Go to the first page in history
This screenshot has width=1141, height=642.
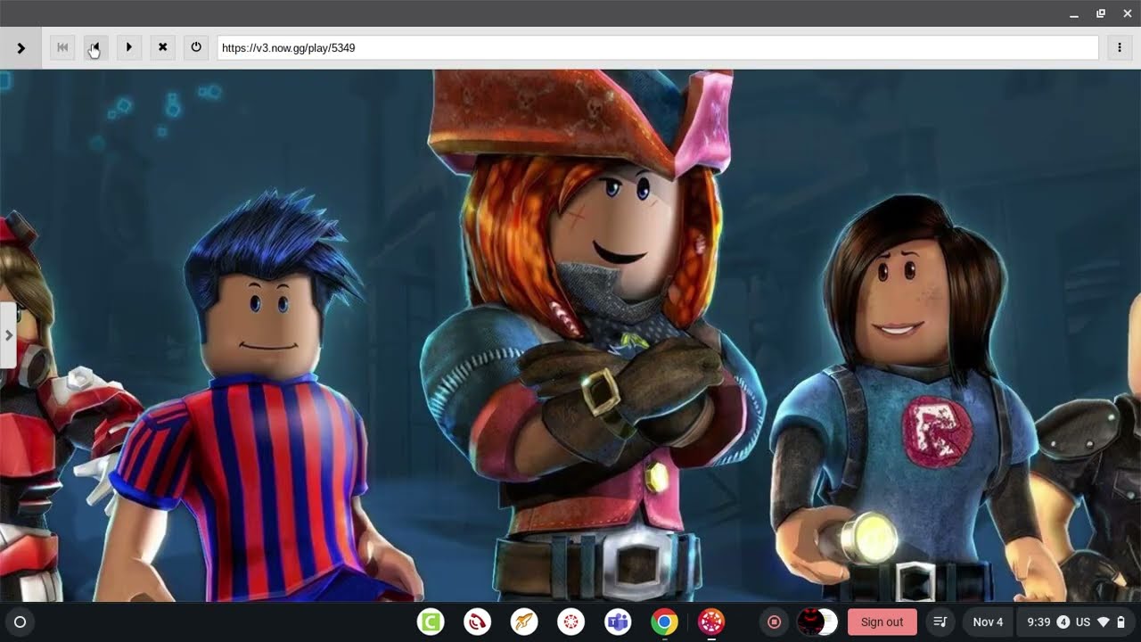[x=62, y=47]
